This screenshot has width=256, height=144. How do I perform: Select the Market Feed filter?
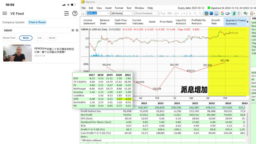point(9,38)
